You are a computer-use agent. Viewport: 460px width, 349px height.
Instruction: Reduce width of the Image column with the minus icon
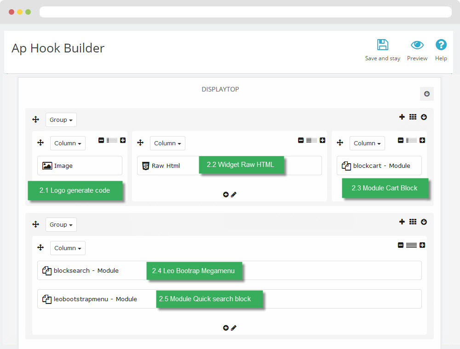tap(101, 140)
